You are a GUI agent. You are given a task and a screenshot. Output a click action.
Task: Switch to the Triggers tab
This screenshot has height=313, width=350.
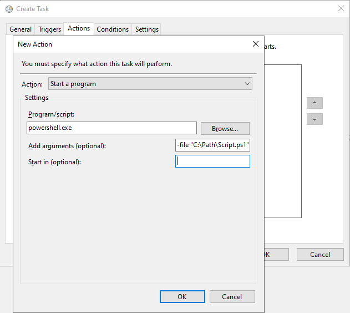49,29
